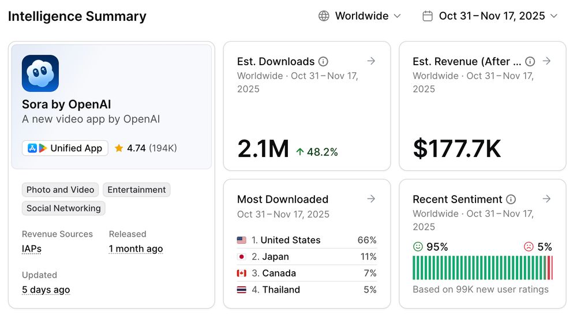This screenshot has width=577, height=318.
Task: Open Most Downloaded details arrow
Action: [x=371, y=199]
